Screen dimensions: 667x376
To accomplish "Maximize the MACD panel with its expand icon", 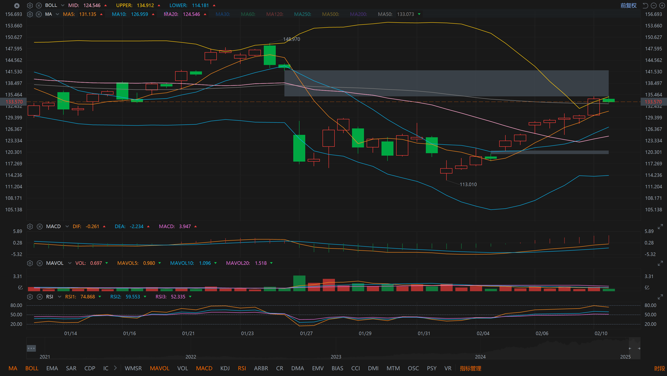I will point(660,226).
